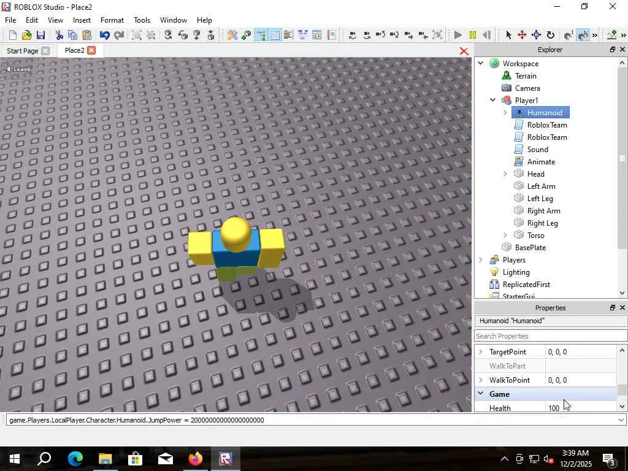Image resolution: width=628 pixels, height=471 pixels.
Task: Click the insert object brick-plus icon
Action: click(247, 35)
